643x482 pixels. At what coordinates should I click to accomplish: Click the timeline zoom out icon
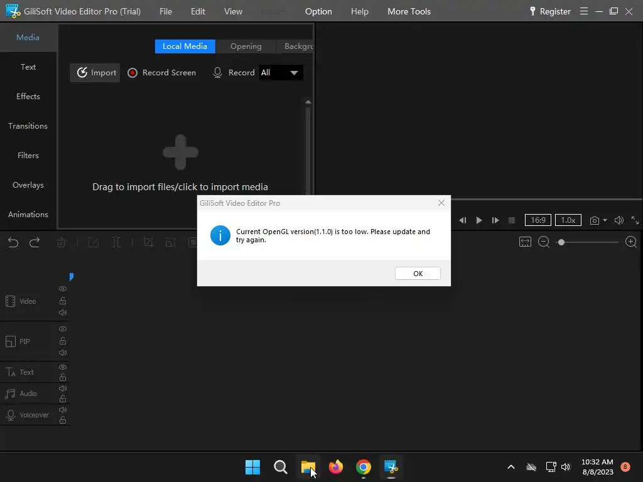click(x=544, y=242)
